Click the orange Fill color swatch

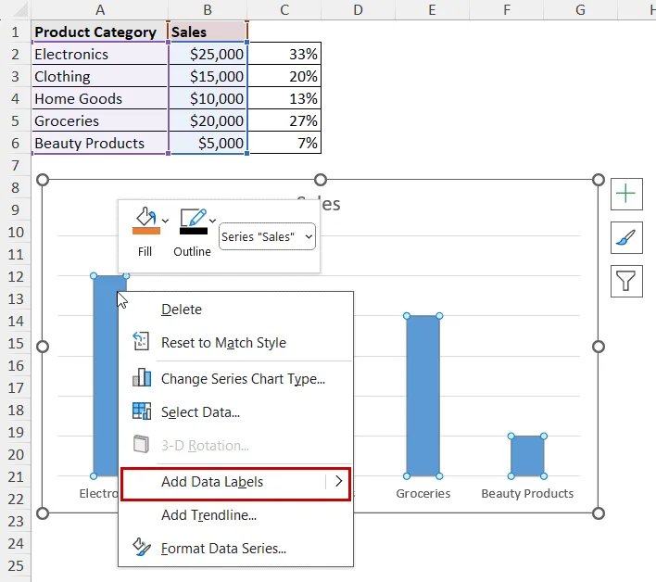pos(146,231)
